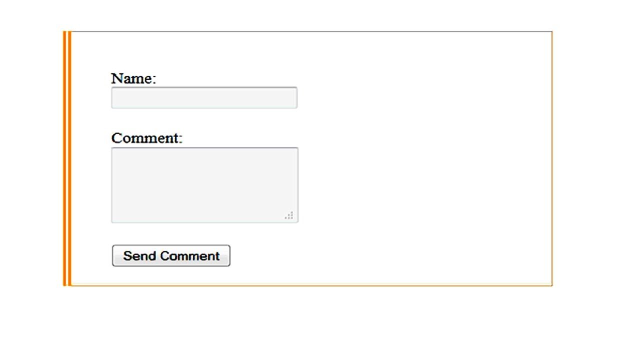The height and width of the screenshot is (360, 640).
Task: Click the word "Send" on the button
Action: tap(140, 256)
